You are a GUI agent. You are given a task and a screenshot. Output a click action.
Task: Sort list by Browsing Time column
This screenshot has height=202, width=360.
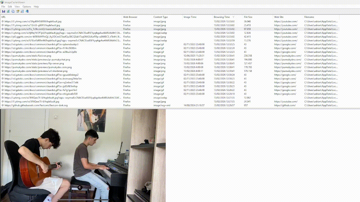tap(222, 17)
